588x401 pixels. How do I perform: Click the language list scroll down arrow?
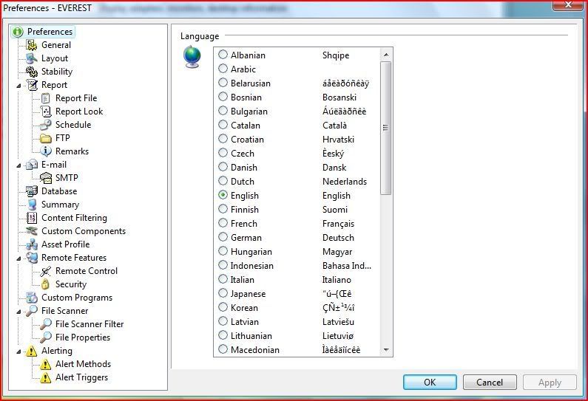tap(386, 350)
